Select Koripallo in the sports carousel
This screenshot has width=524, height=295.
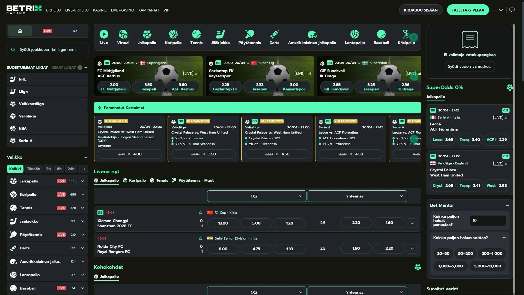pos(173,37)
